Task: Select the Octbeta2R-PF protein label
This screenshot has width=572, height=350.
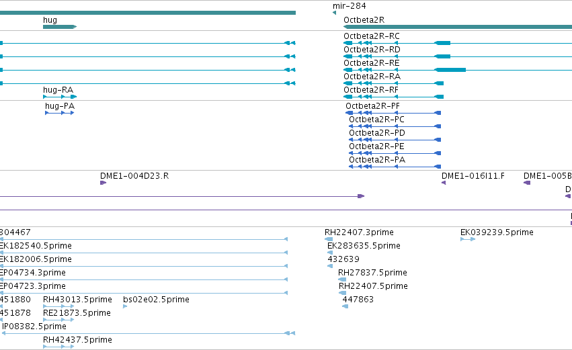Action: pos(372,106)
